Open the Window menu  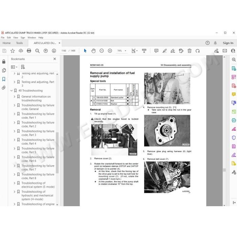(x=32, y=38)
